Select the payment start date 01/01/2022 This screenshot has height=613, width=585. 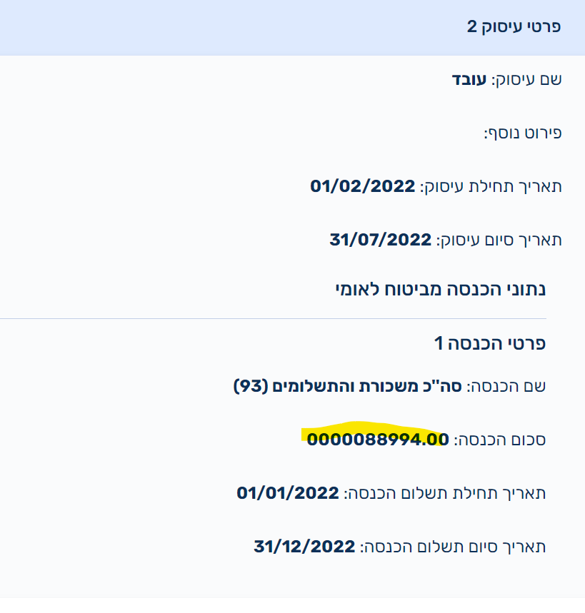pos(287,493)
